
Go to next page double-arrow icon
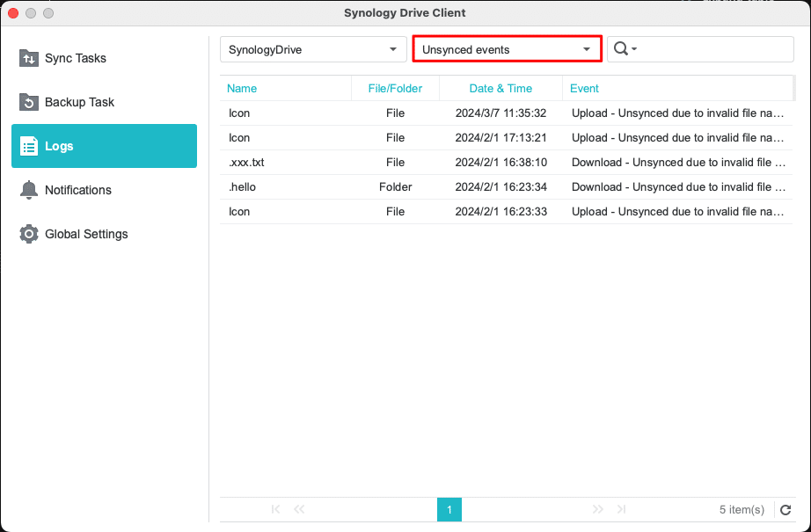[598, 509]
